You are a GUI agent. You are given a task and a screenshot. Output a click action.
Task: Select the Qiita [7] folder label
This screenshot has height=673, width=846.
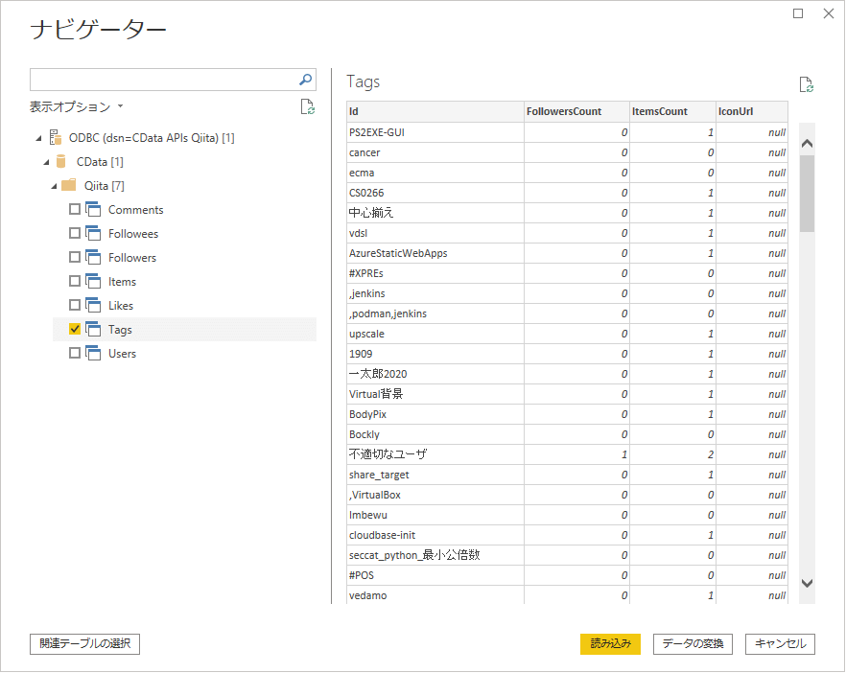point(105,186)
